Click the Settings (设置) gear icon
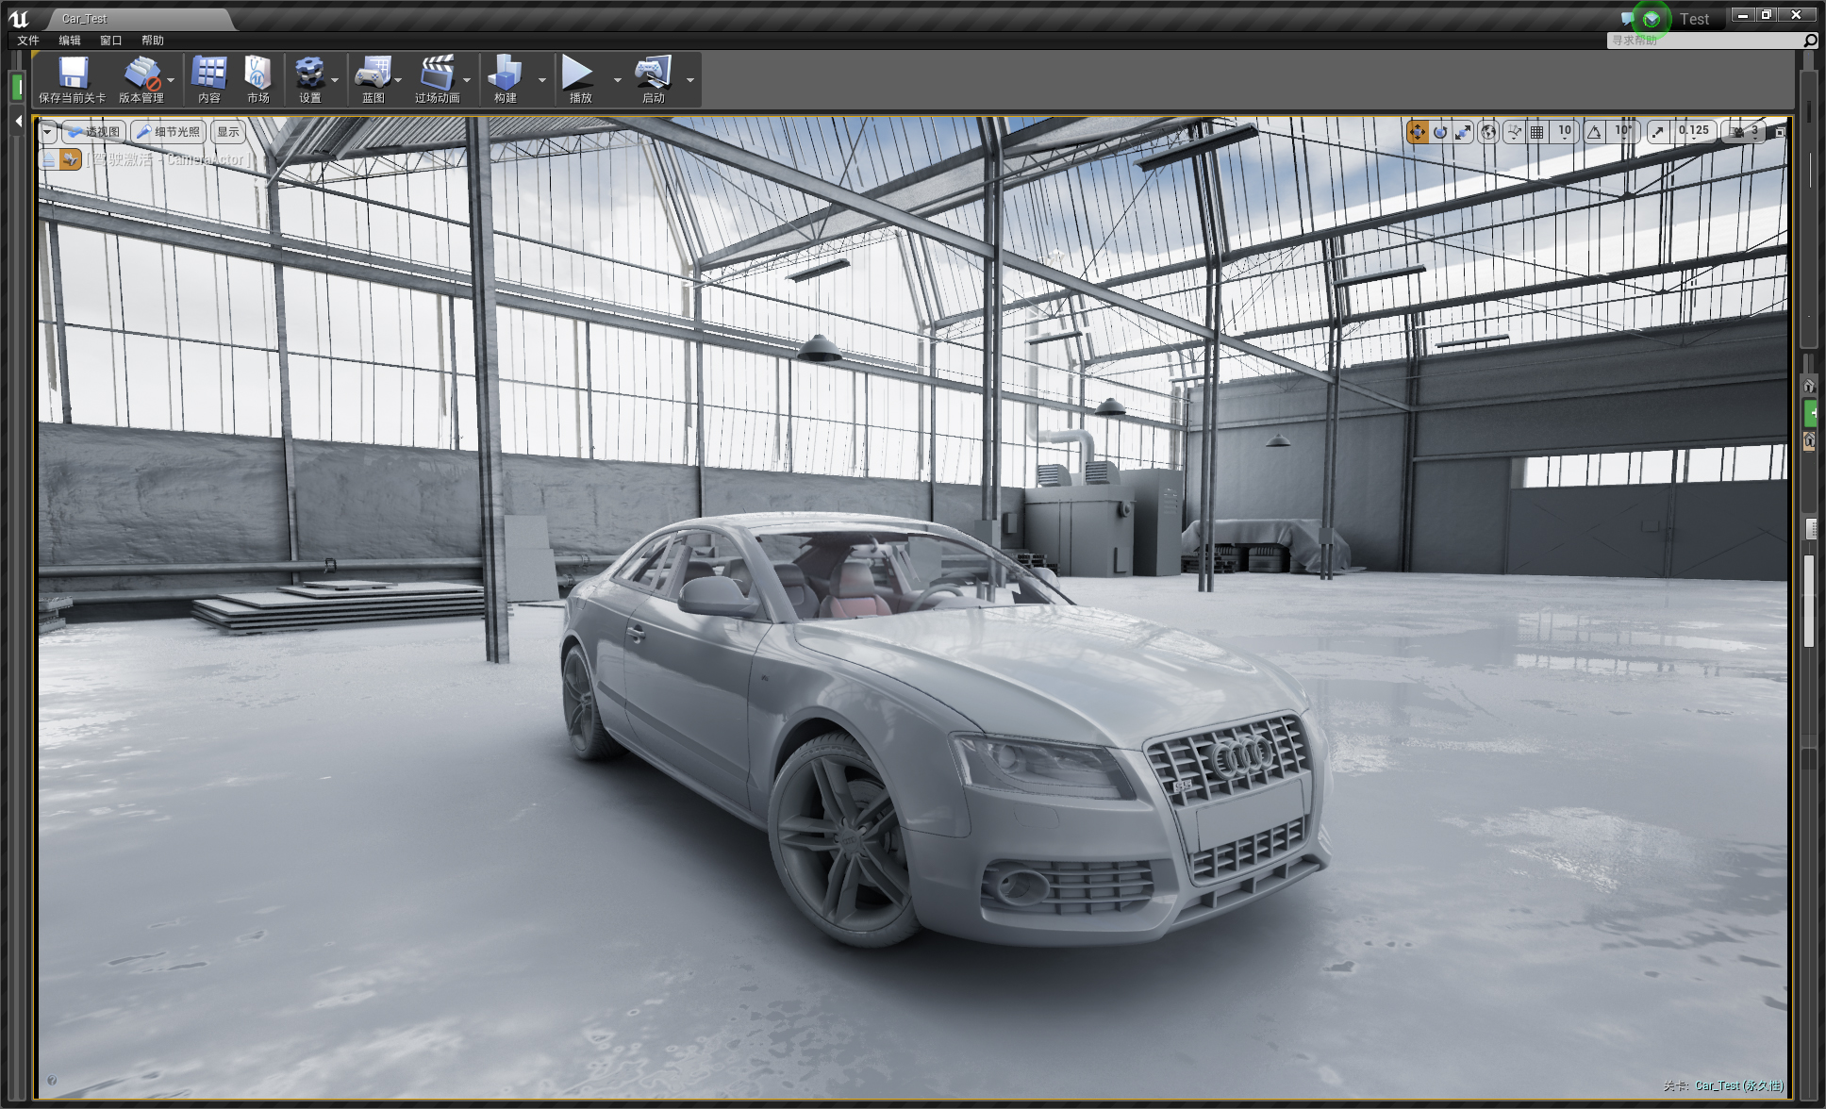Viewport: 1826px width, 1109px height. tap(309, 74)
